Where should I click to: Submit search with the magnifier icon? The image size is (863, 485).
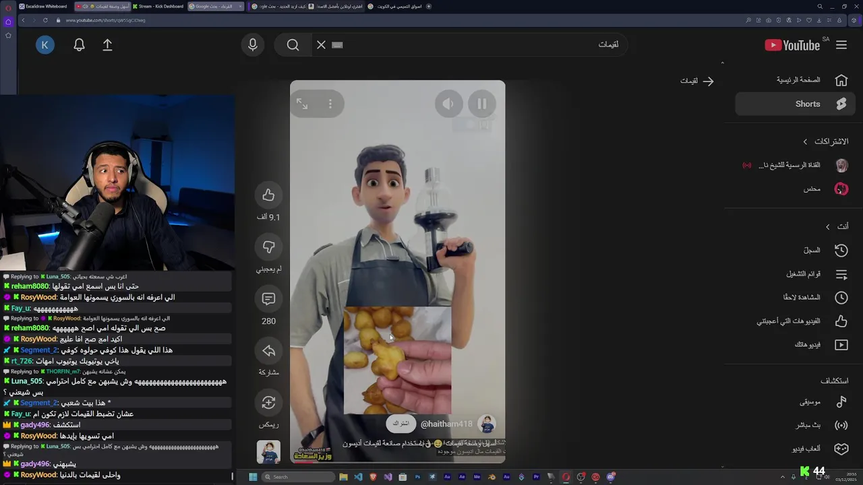pos(293,44)
